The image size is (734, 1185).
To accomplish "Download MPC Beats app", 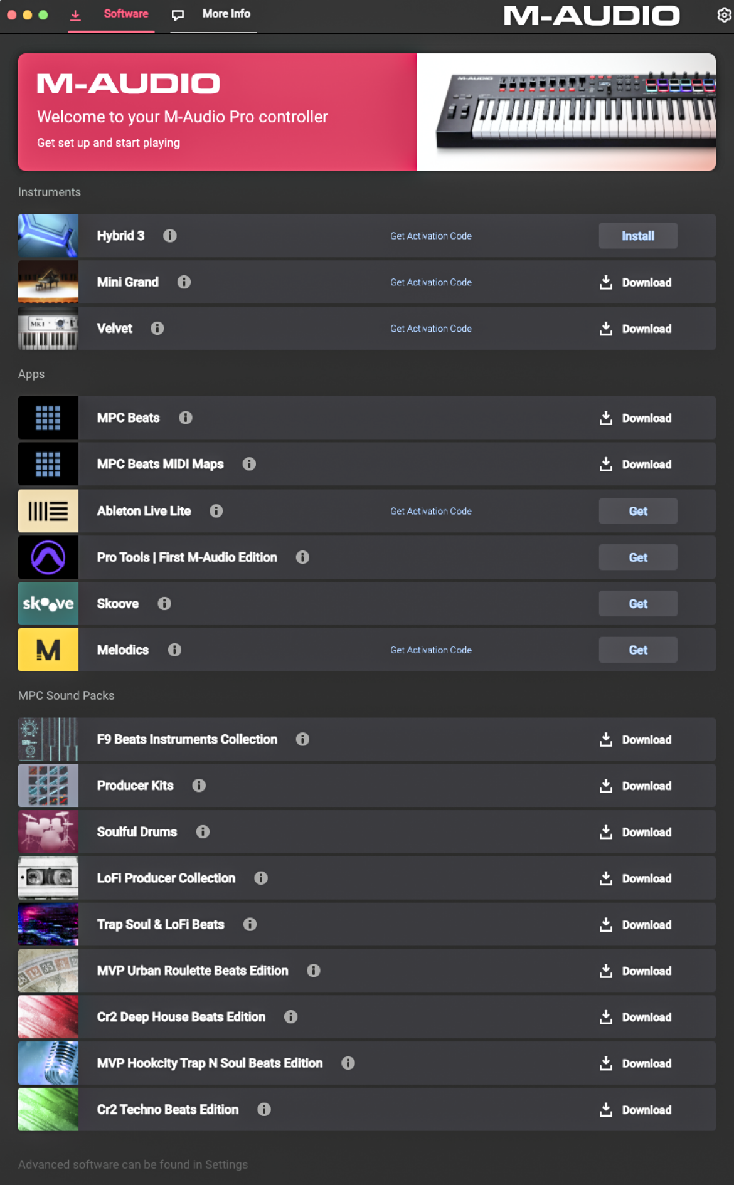I will click(x=636, y=418).
